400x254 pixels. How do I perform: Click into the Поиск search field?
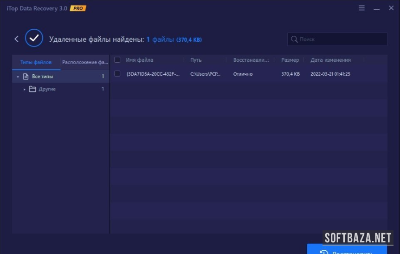341,39
